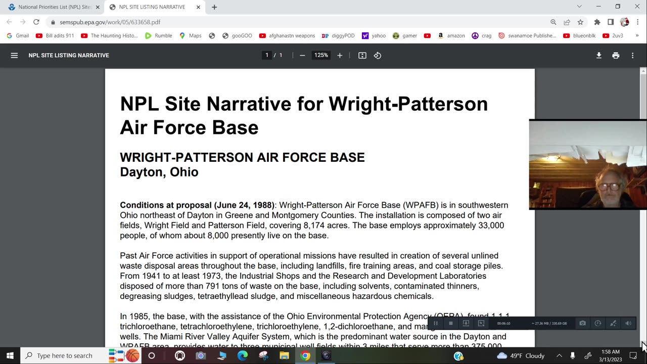The height and width of the screenshot is (364, 647).
Task: Click the webcam overlay thumbnail
Action: coord(588,165)
